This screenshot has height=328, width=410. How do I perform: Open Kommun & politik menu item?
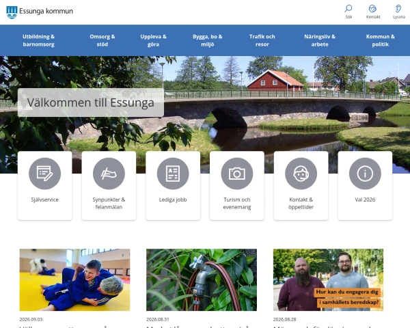pyautogui.click(x=380, y=40)
